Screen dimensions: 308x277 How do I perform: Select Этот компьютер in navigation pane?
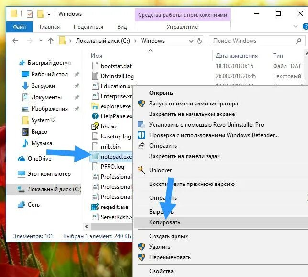pyautogui.click(x=49, y=174)
